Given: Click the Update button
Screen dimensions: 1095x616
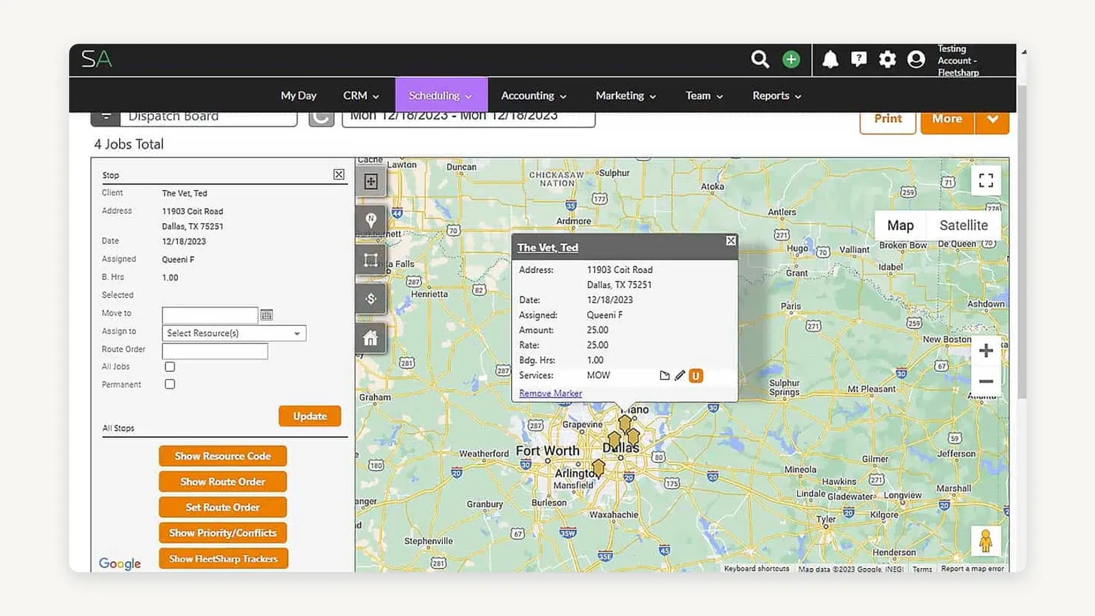Looking at the screenshot, I should 310,416.
